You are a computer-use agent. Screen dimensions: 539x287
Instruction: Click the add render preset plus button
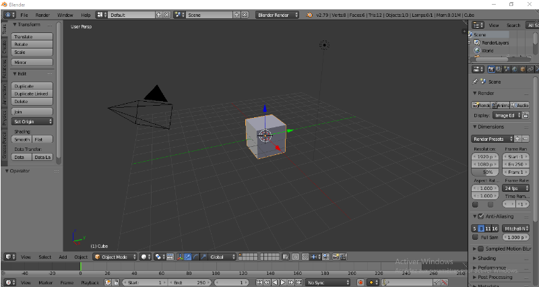click(519, 138)
